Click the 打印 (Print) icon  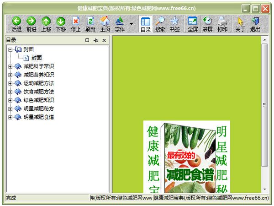(222, 24)
